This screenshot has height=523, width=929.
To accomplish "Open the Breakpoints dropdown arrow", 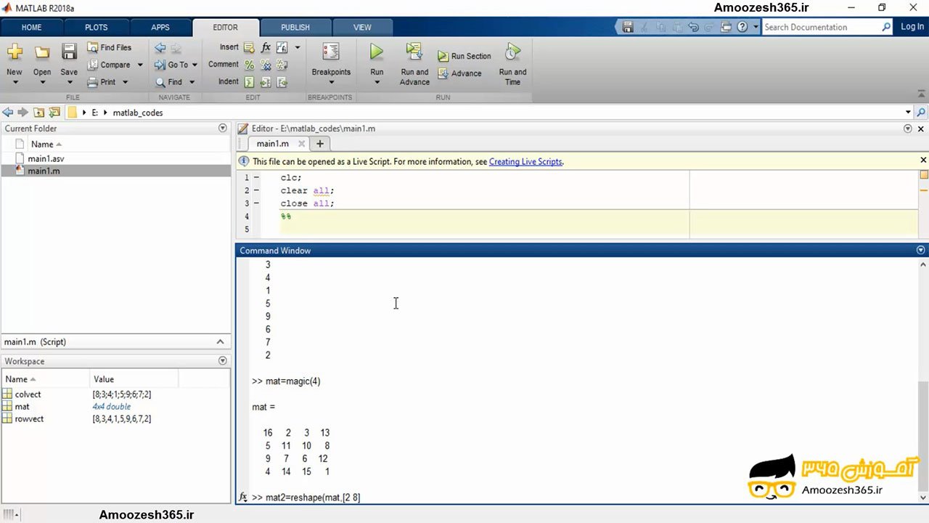I will (x=331, y=82).
